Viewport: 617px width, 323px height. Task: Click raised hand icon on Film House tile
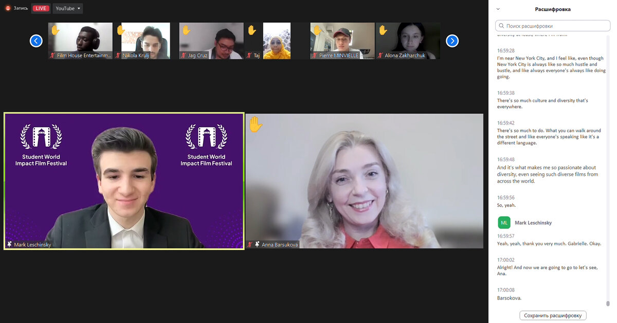pyautogui.click(x=55, y=30)
